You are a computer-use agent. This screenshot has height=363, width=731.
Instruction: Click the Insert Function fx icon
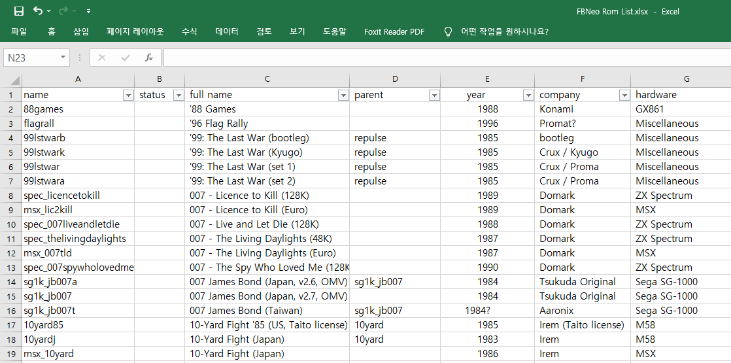(149, 58)
